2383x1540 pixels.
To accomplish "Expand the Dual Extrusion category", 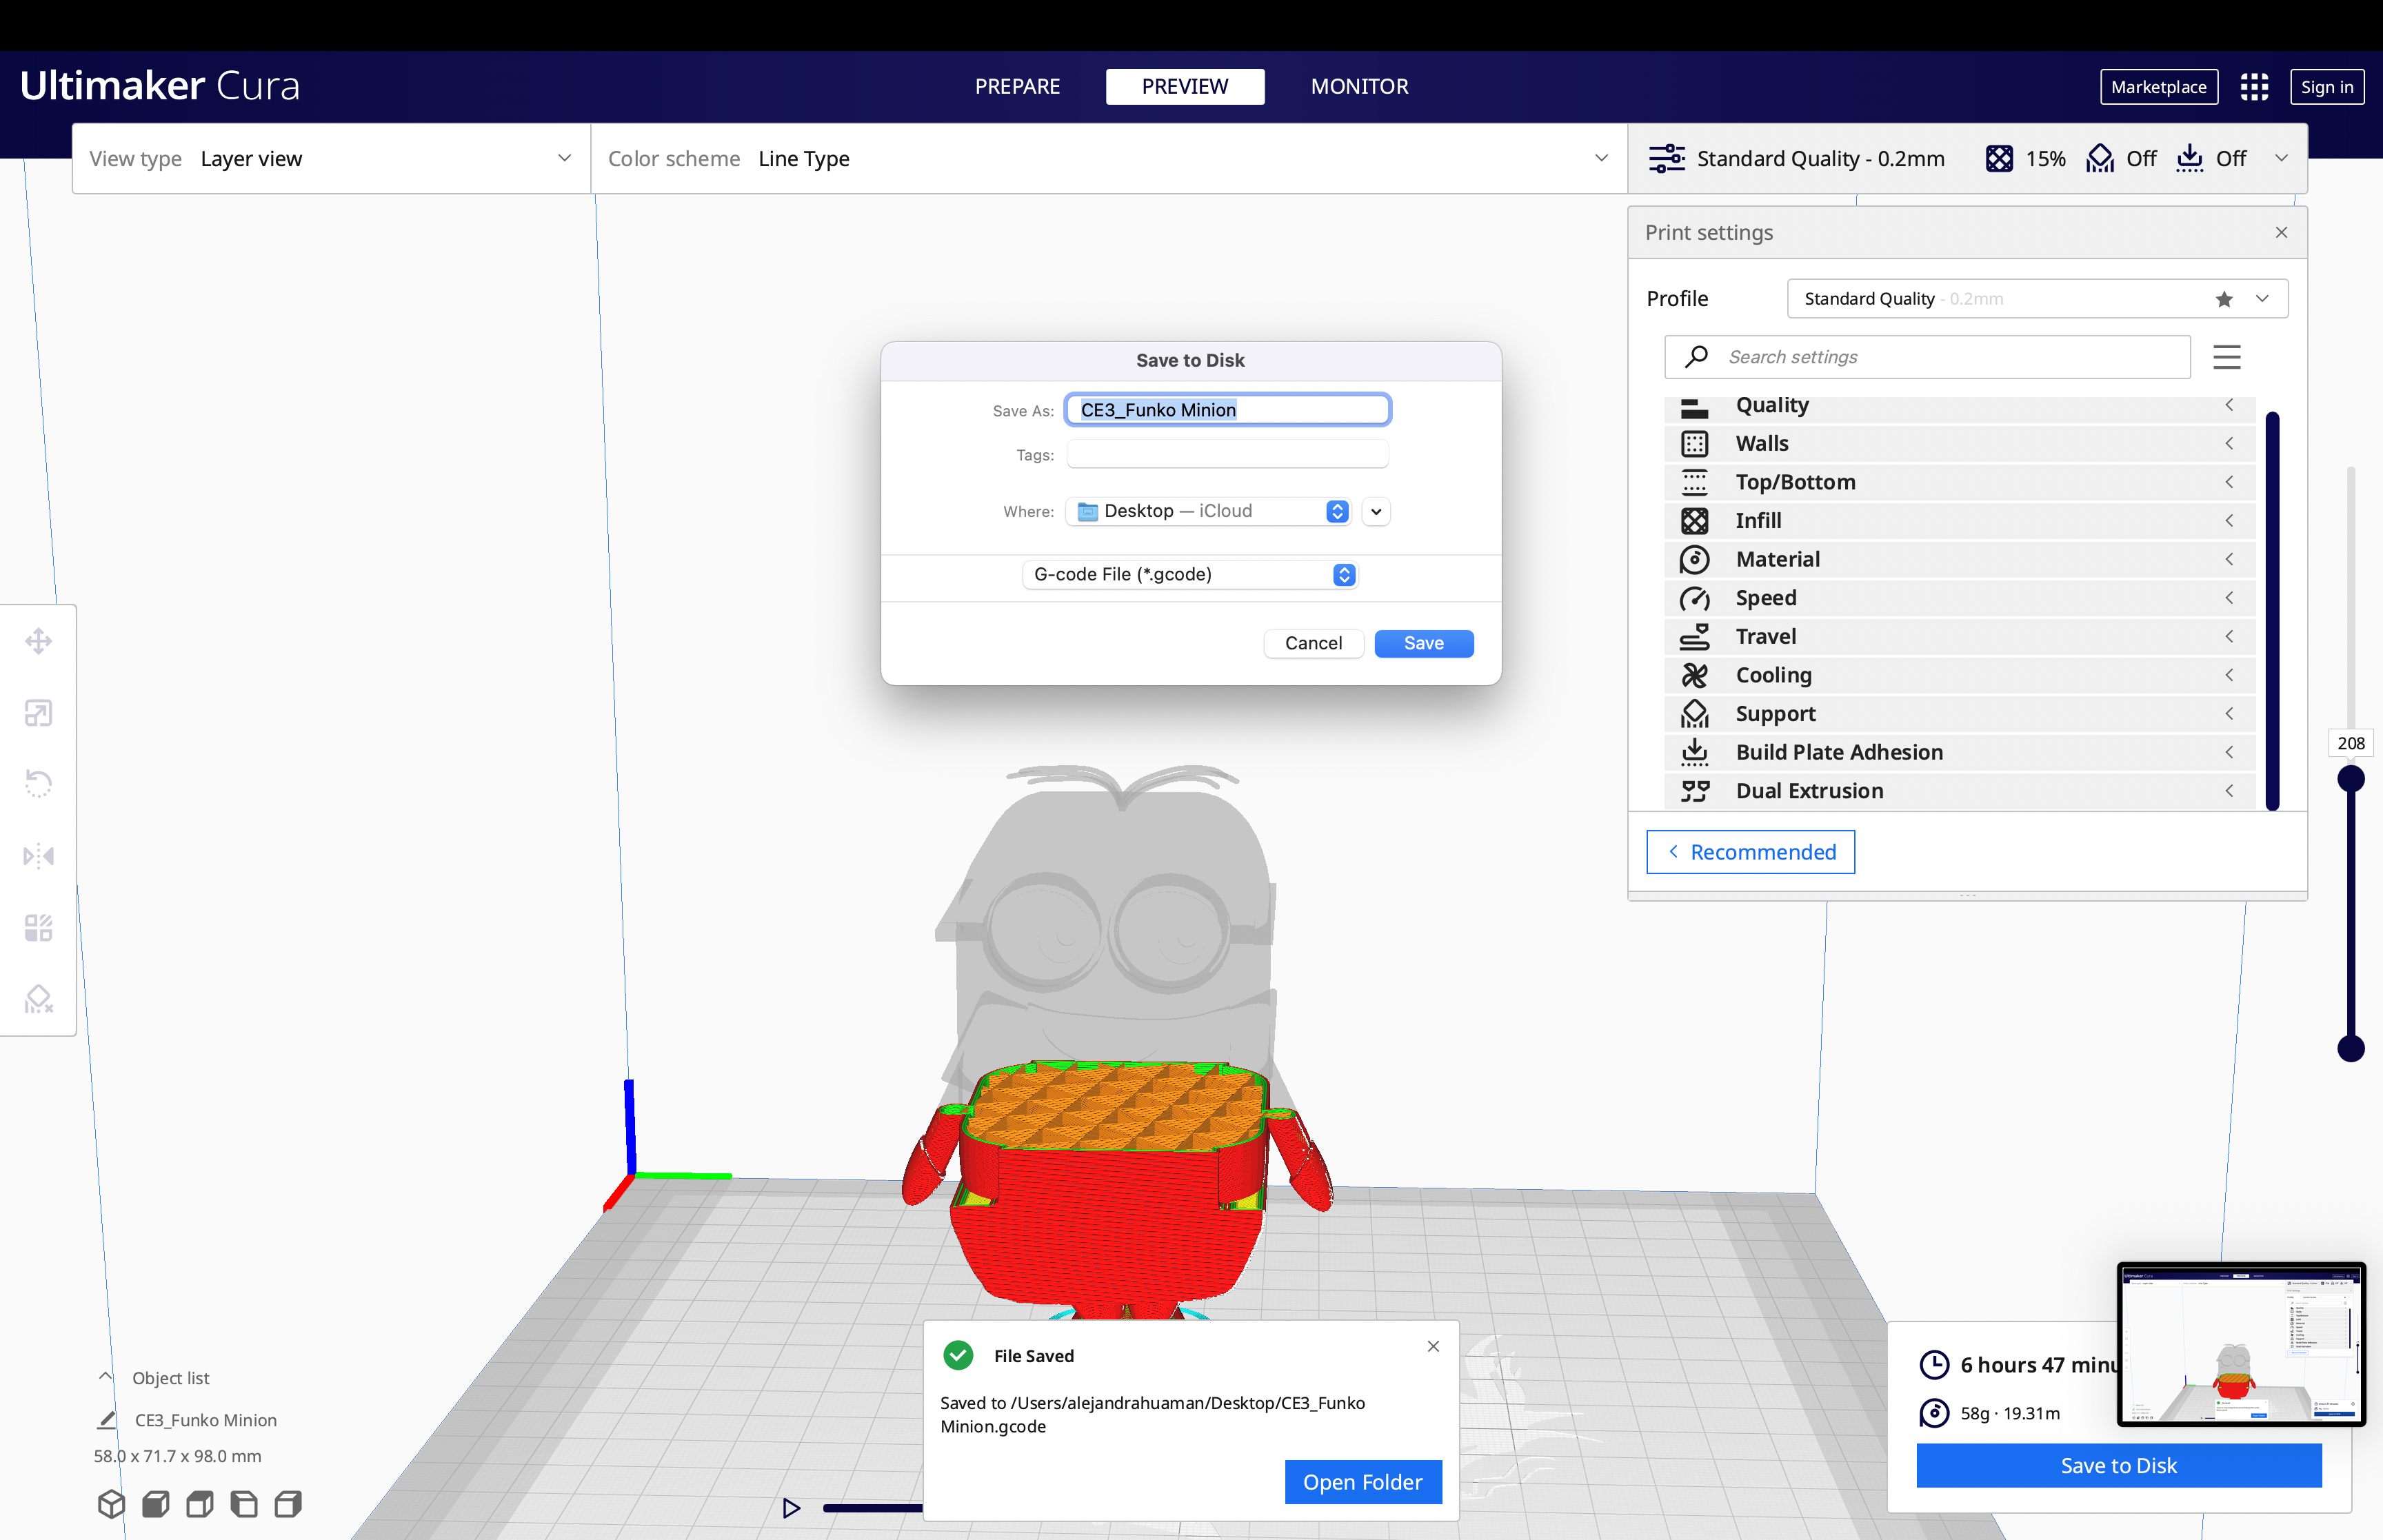I will [x=1959, y=791].
